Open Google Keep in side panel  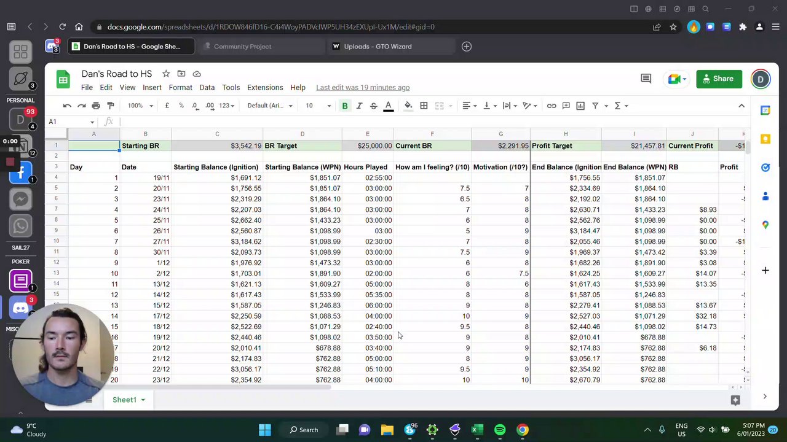click(x=765, y=139)
